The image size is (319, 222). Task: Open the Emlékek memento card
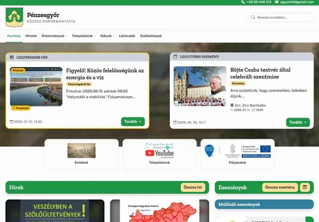coord(82,154)
